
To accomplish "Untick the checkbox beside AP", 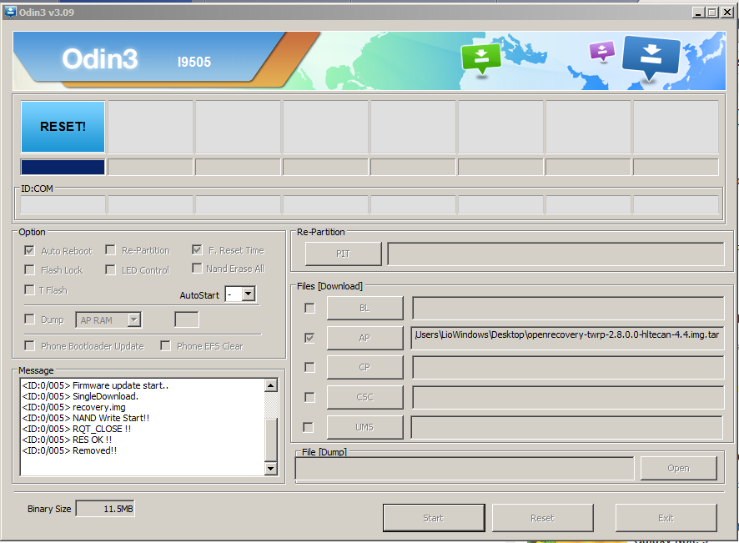I will pyautogui.click(x=309, y=338).
